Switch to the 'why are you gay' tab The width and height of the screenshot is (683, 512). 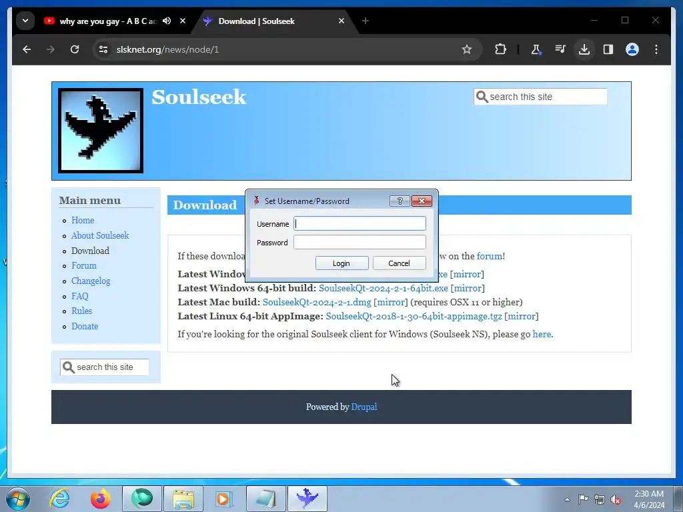[x=107, y=21]
